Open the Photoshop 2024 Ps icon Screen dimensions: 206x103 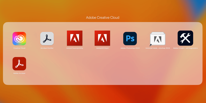click(x=130, y=39)
